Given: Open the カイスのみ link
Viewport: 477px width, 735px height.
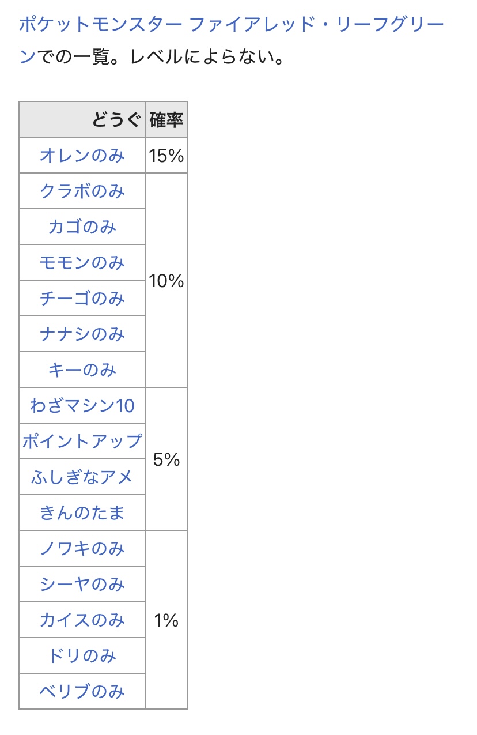Looking at the screenshot, I should pyautogui.click(x=82, y=620).
